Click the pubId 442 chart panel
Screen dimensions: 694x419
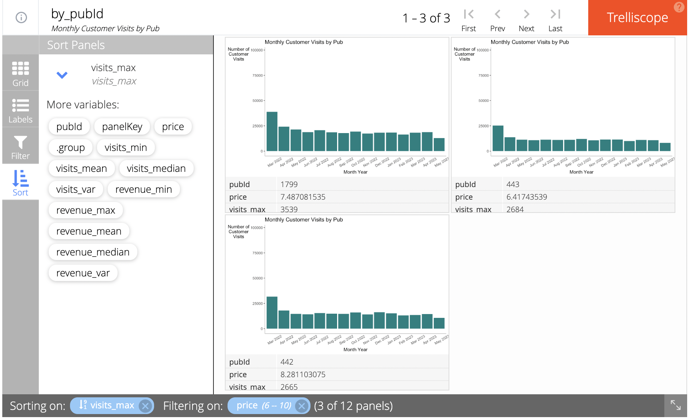click(x=337, y=285)
